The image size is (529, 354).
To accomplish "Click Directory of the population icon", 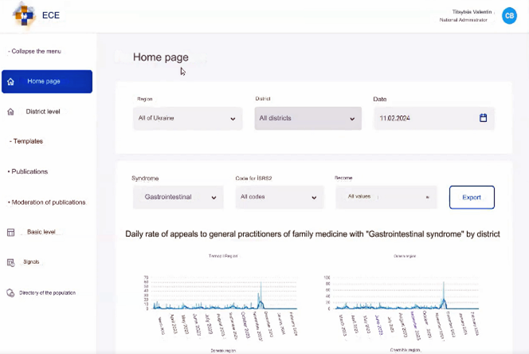I will point(10,293).
